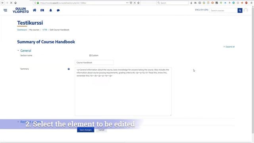Open browser downloads arrow icon
The height and width of the screenshot is (143, 254).
coord(191,3)
